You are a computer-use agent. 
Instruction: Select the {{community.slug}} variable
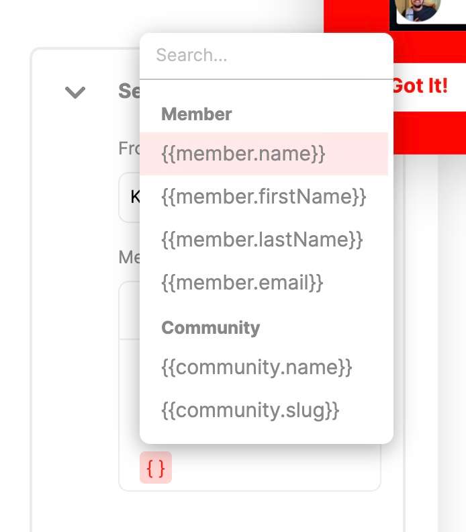[250, 410]
